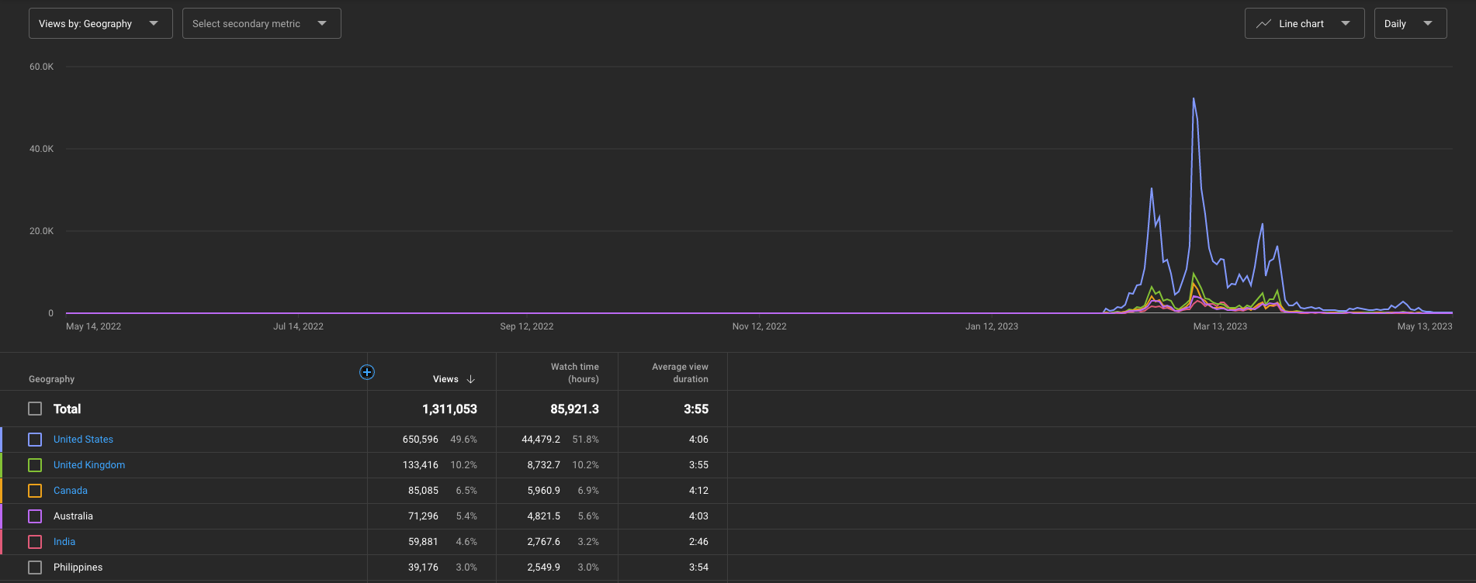
Task: Sort by Watch time (hours) column header
Action: click(x=574, y=373)
